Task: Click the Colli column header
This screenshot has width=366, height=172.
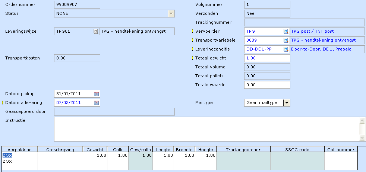Action: coord(118,149)
